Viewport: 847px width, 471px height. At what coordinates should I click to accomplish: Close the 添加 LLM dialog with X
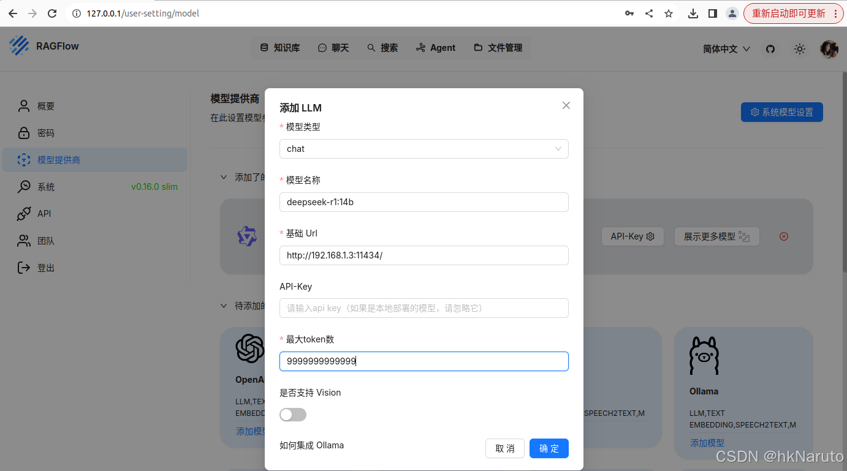(x=566, y=105)
